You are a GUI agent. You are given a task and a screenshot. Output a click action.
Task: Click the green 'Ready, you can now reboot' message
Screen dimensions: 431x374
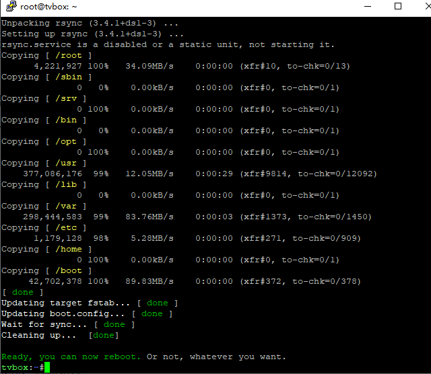(71, 357)
